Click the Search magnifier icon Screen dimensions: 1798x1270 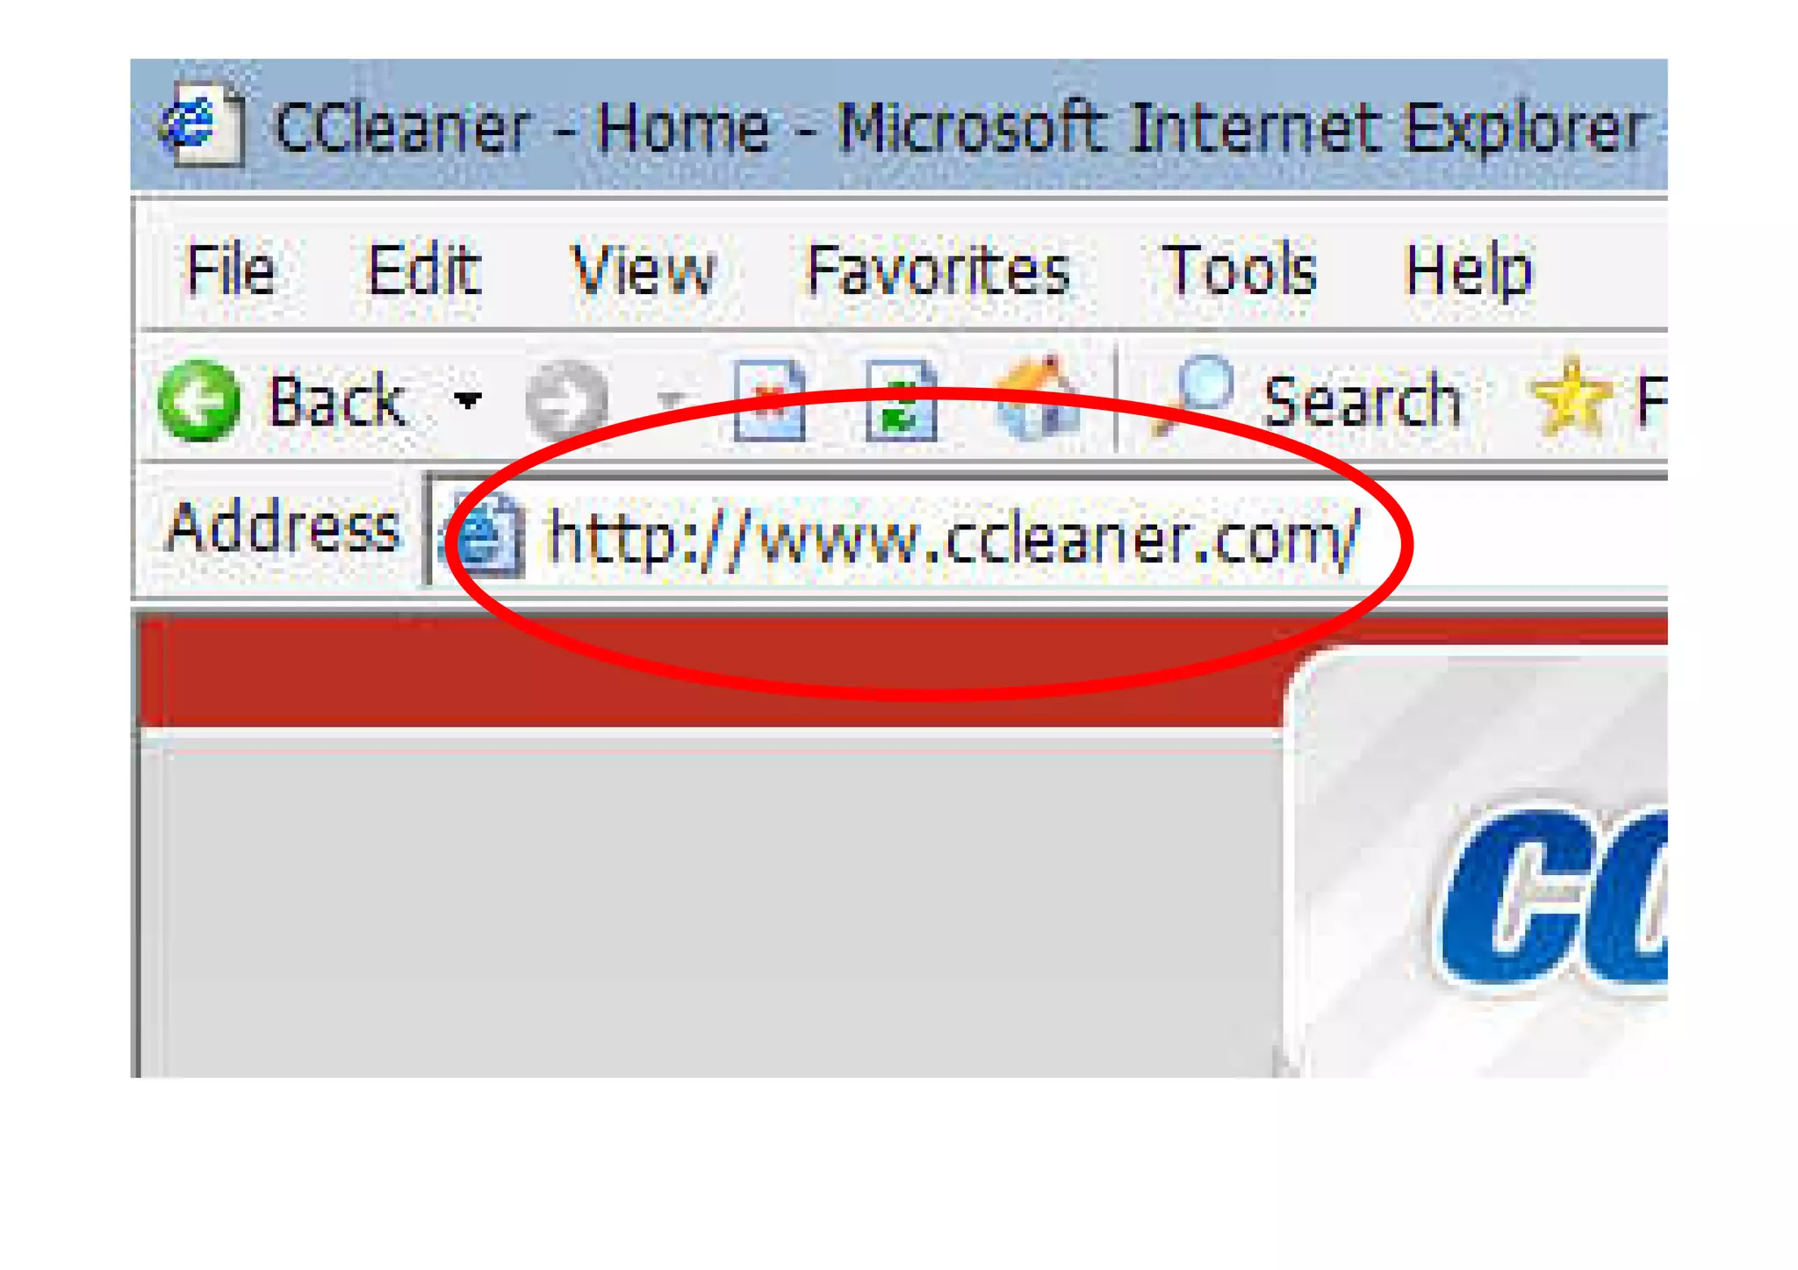1192,395
